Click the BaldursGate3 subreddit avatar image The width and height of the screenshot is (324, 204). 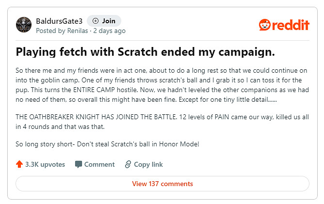[24, 26]
